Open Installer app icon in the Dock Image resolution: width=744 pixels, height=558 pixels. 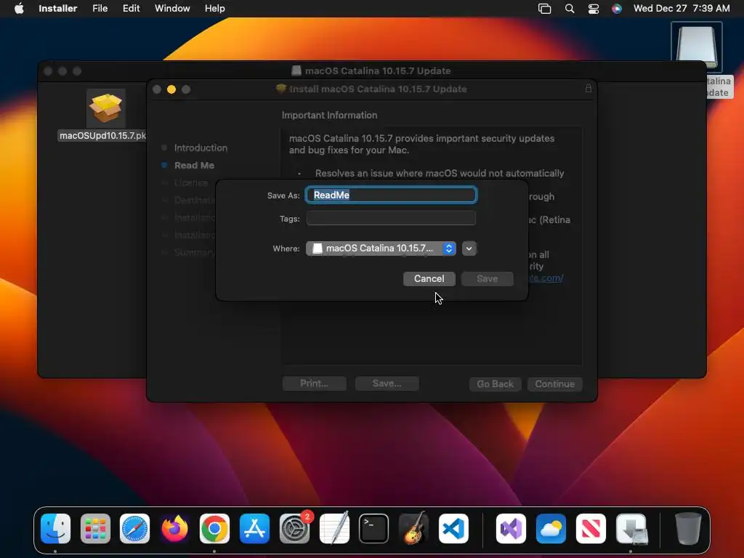pos(631,528)
